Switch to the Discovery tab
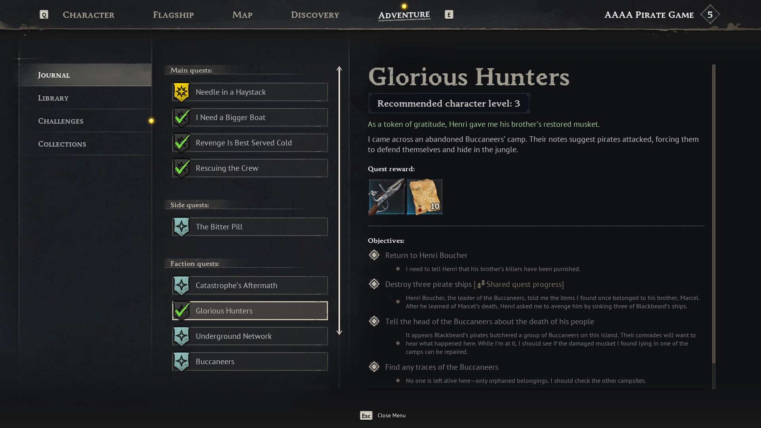The image size is (761, 428). click(315, 15)
